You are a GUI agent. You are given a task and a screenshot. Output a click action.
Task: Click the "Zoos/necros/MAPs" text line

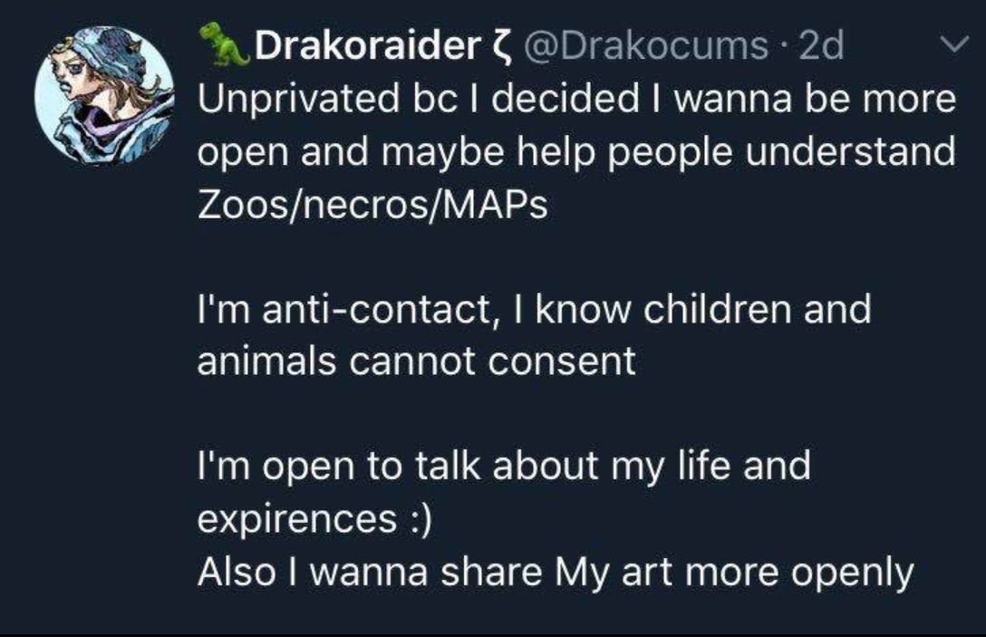point(372,206)
